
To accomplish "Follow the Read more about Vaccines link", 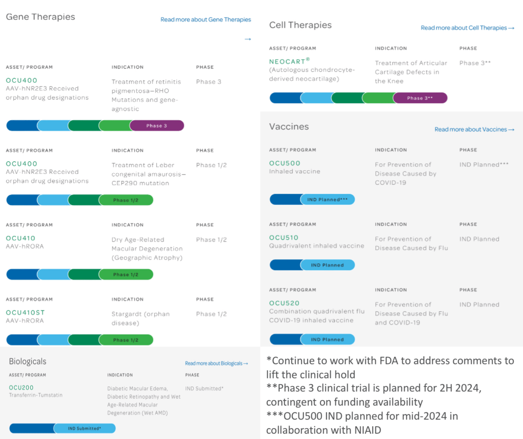I will (x=474, y=129).
